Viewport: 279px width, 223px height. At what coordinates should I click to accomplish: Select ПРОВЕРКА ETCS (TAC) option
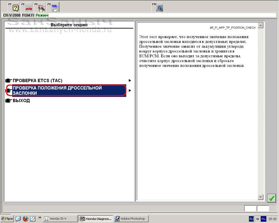click(37, 80)
